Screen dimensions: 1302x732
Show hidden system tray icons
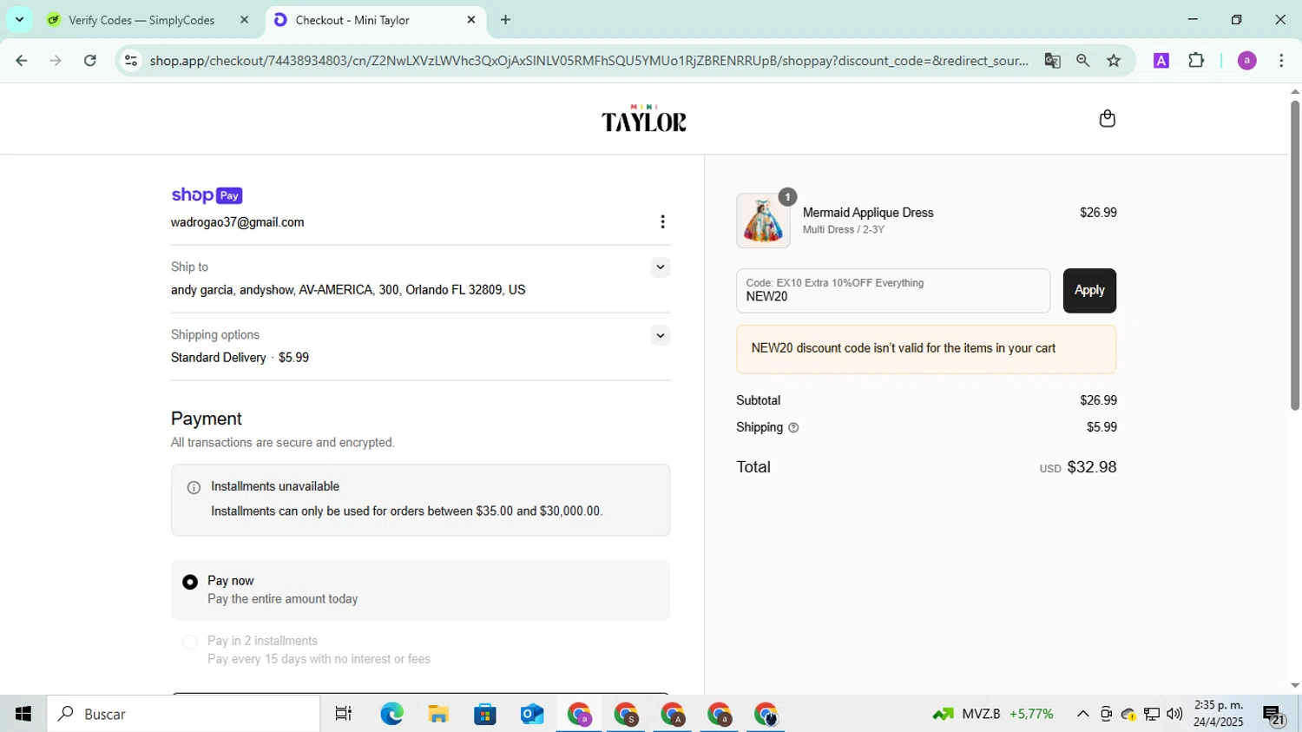click(1082, 714)
